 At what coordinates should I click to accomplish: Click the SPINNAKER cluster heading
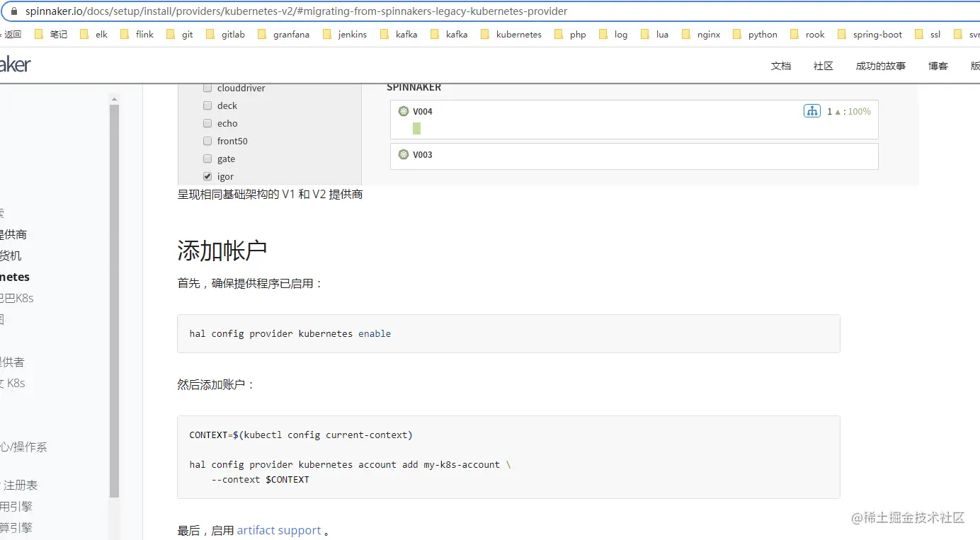414,87
